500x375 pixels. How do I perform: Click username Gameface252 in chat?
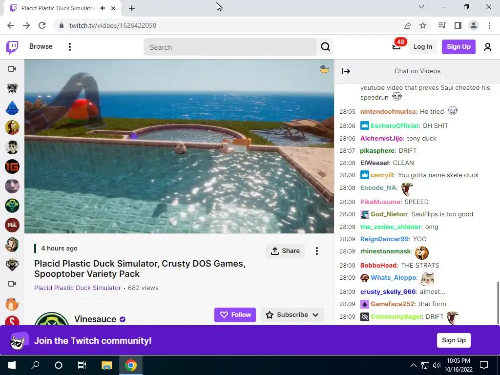pyautogui.click(x=392, y=304)
